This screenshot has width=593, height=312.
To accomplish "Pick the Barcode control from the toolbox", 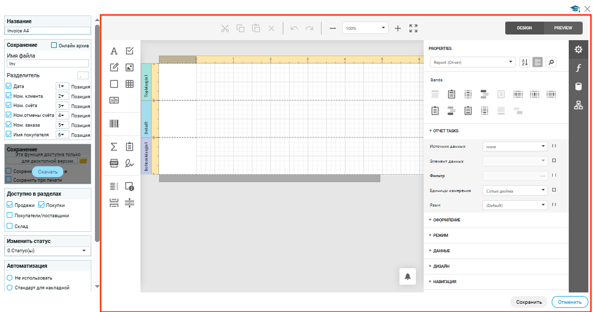I will 114,124.
